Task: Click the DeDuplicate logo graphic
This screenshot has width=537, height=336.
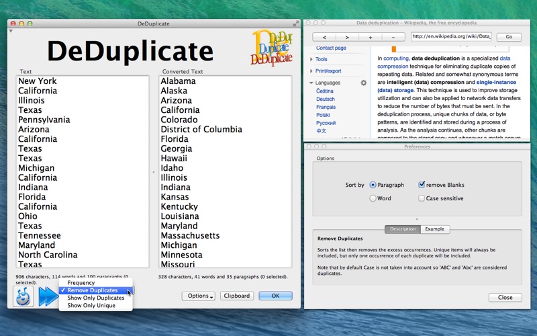Action: pyautogui.click(x=272, y=48)
